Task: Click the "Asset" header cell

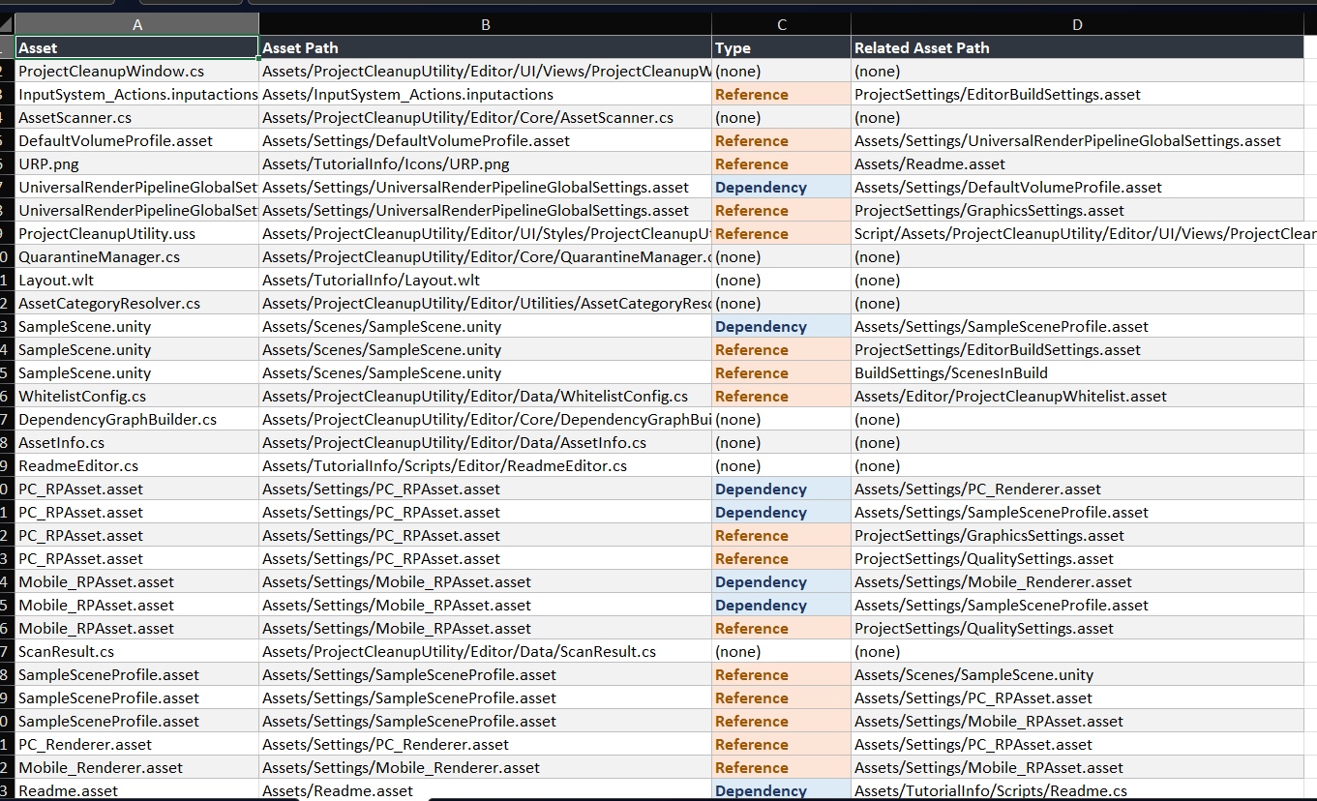Action: (137, 47)
